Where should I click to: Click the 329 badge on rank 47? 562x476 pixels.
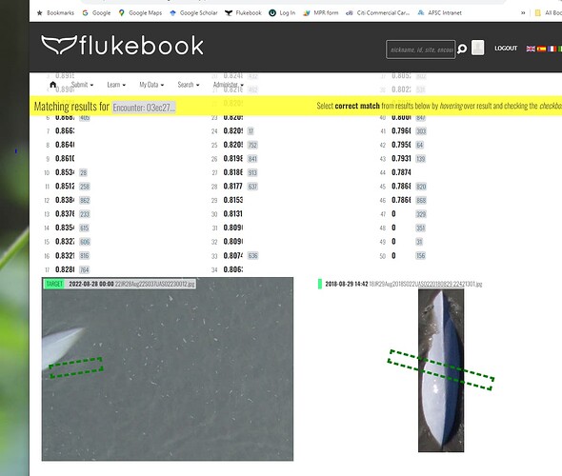coord(421,214)
